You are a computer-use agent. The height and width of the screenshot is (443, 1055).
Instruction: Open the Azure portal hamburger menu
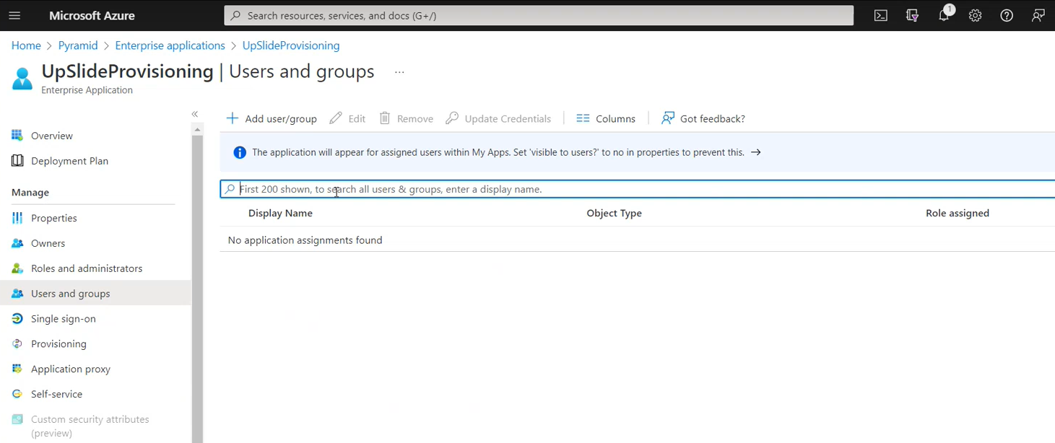14,15
